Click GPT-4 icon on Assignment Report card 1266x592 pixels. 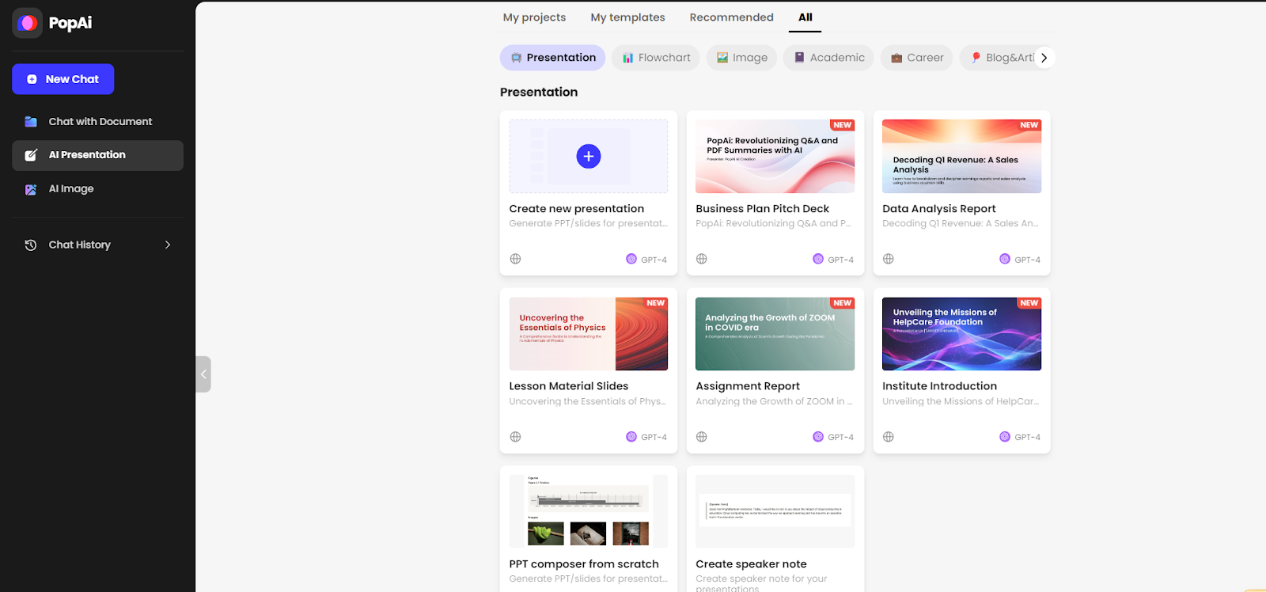click(818, 437)
